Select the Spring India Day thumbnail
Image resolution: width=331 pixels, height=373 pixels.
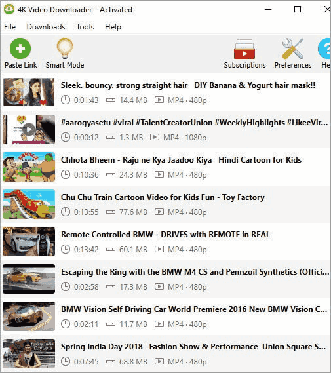pyautogui.click(x=29, y=353)
